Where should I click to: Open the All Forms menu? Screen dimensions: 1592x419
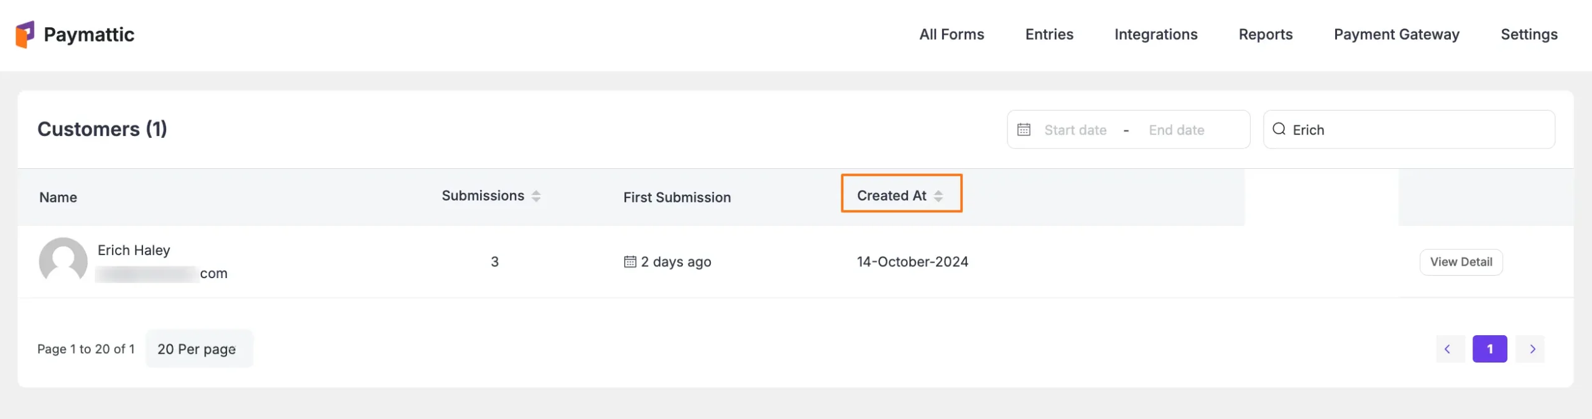pyautogui.click(x=951, y=35)
